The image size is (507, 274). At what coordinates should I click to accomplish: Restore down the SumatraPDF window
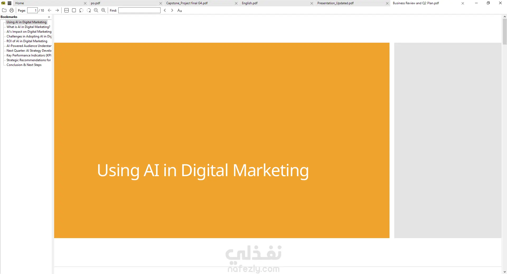pyautogui.click(x=488, y=3)
